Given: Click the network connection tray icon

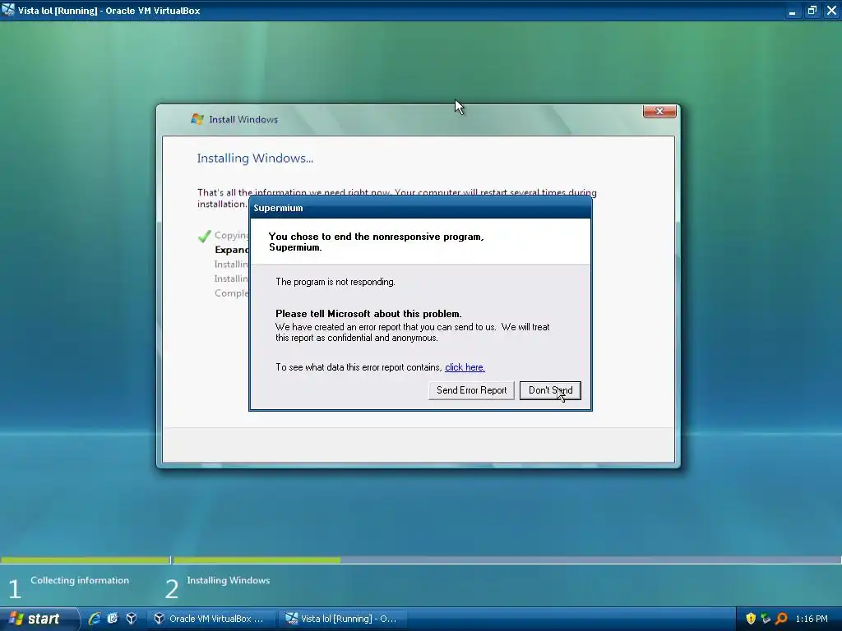Looking at the screenshot, I should pyautogui.click(x=766, y=619).
